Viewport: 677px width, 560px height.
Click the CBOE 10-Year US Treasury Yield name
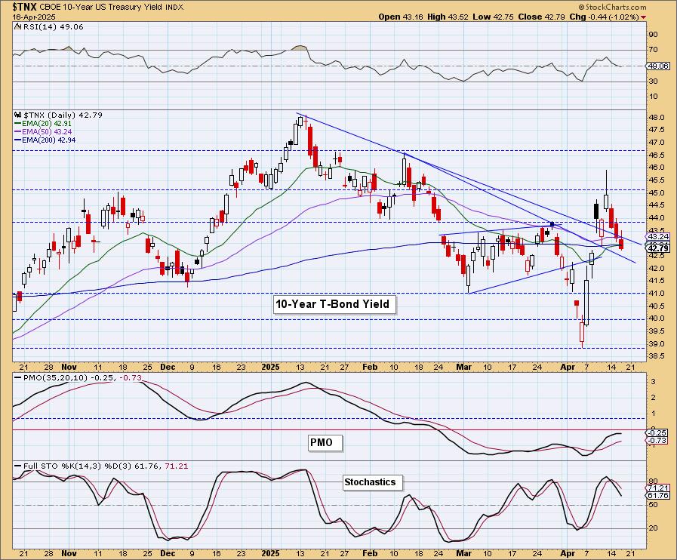101,8
